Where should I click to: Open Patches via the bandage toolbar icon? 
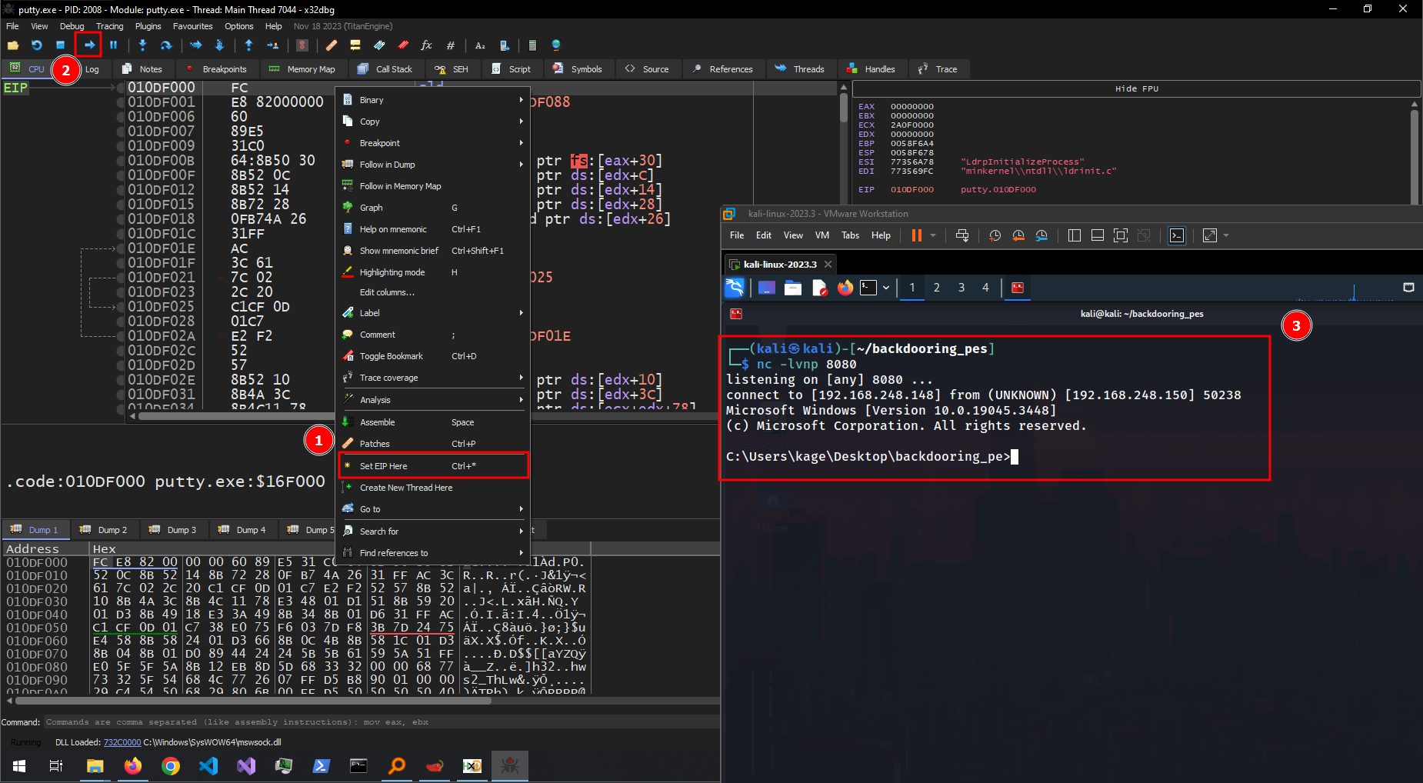pos(332,45)
